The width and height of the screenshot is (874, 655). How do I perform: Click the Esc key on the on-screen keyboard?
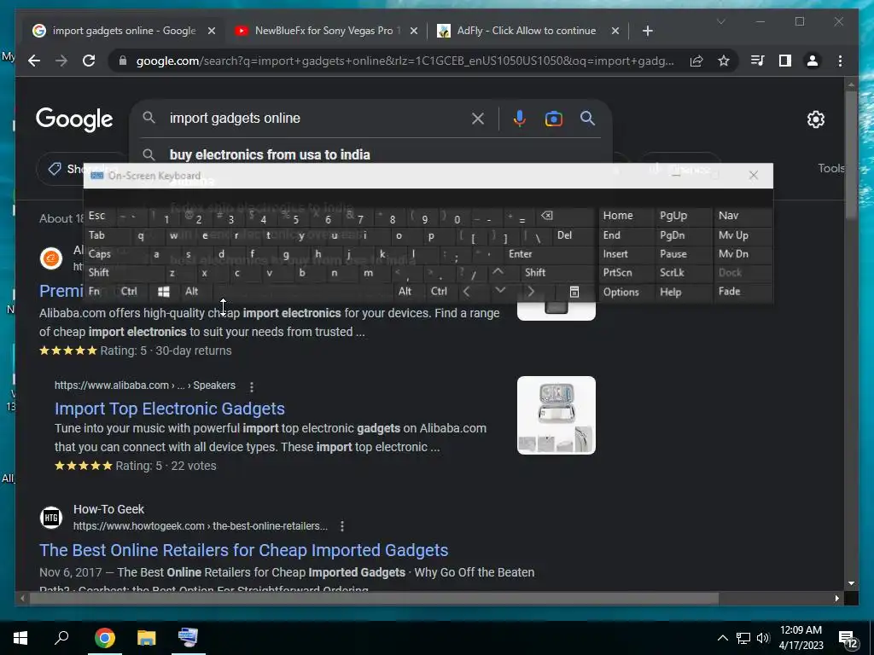(x=96, y=216)
